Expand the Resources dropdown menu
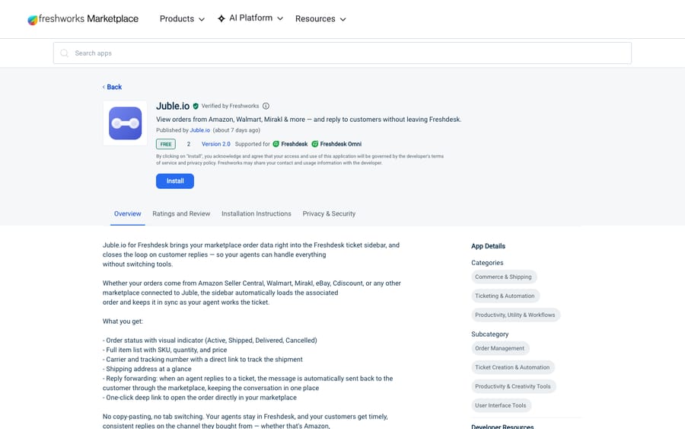The height and width of the screenshot is (429, 685). click(320, 19)
